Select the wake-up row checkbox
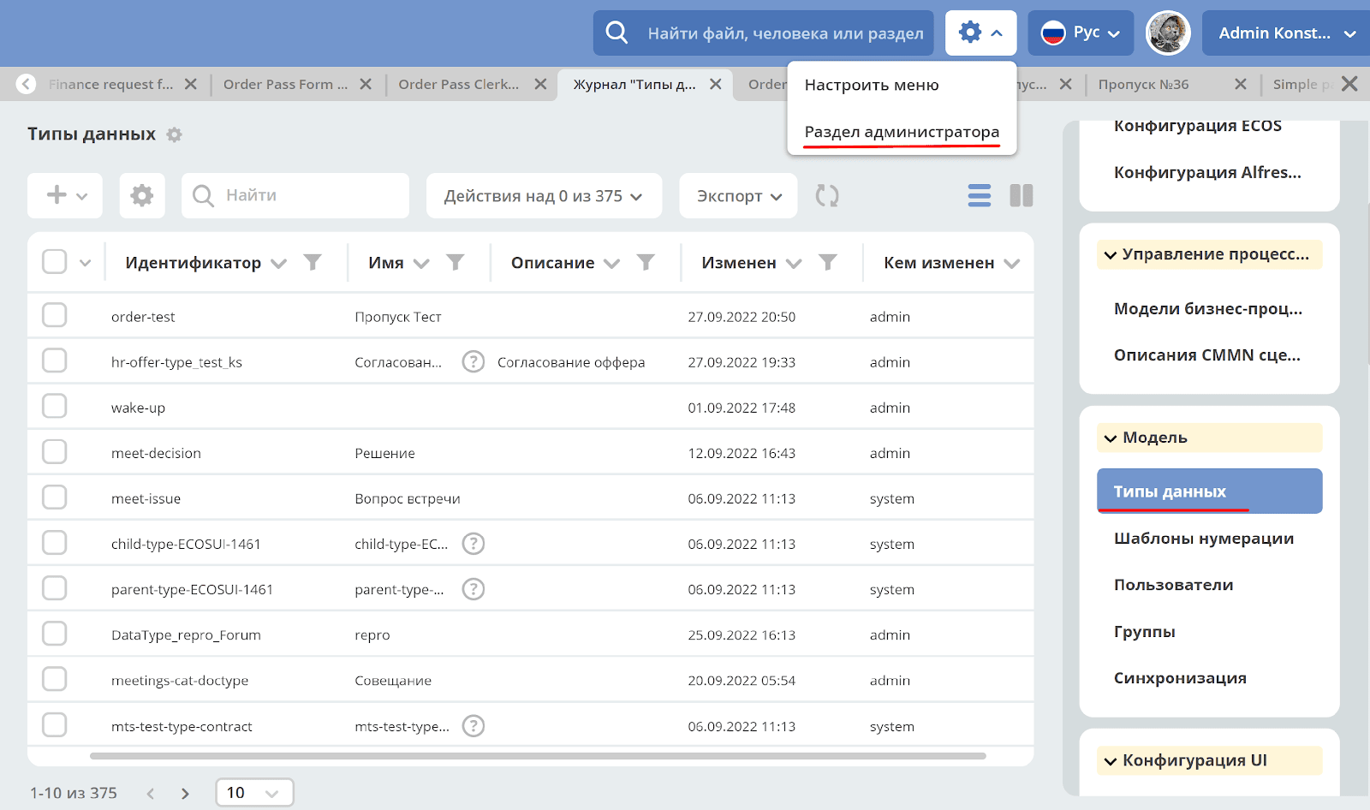The height and width of the screenshot is (810, 1370). click(x=55, y=406)
